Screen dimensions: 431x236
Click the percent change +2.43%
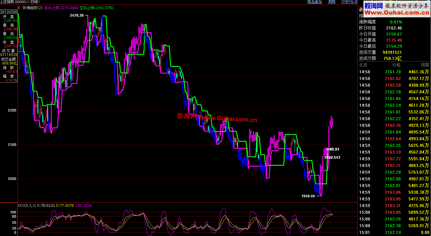(11, 80)
